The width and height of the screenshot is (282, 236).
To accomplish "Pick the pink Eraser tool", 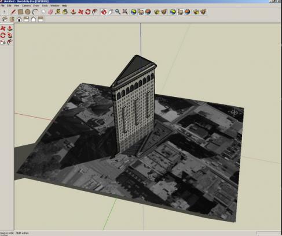I will (50, 12).
